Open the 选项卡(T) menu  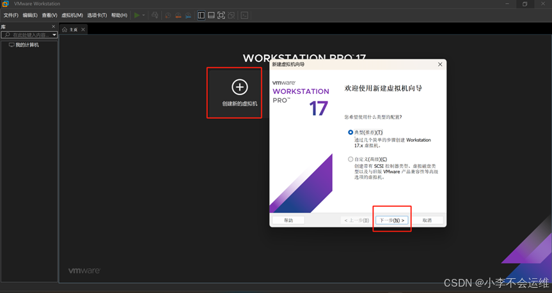[x=97, y=15]
